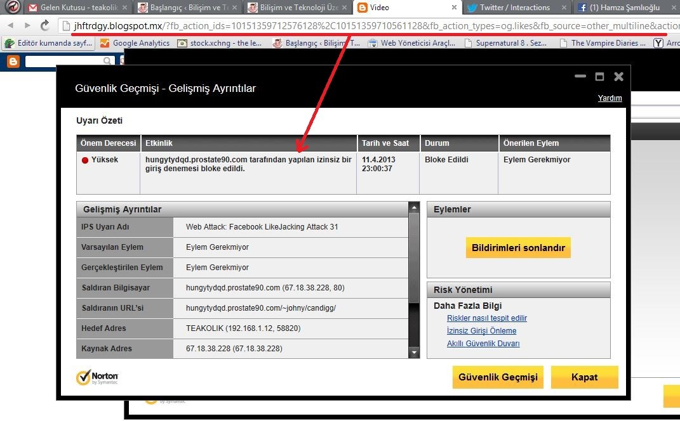Image resolution: width=680 pixels, height=421 pixels.
Task: Open the Twitter / Interactions tab
Action: [516, 8]
